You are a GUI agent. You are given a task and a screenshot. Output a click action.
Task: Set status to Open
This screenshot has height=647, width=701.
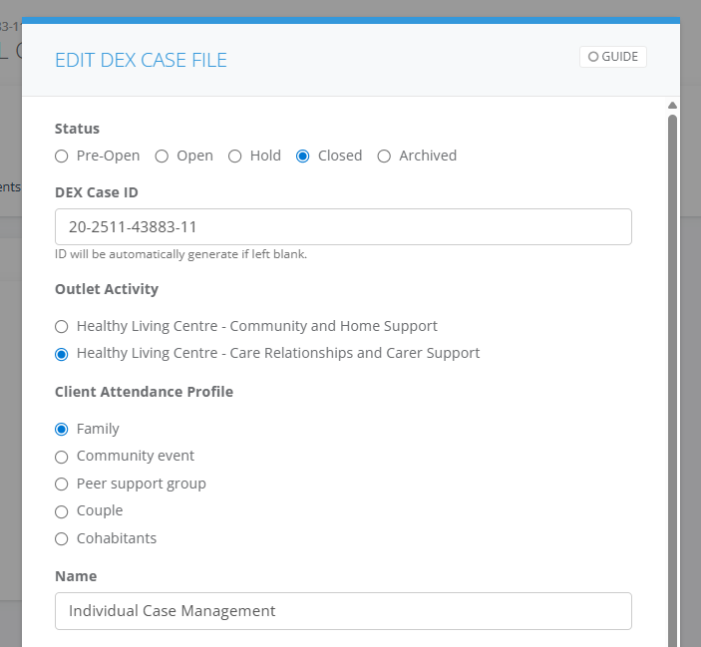pyautogui.click(x=162, y=156)
